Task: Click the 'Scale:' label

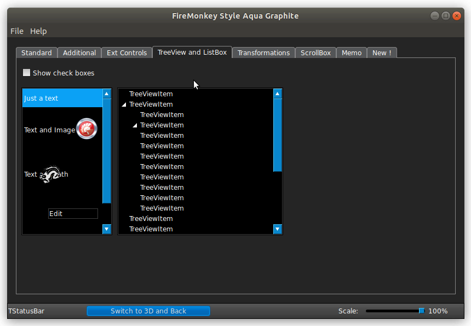Action: pyautogui.click(x=348, y=311)
